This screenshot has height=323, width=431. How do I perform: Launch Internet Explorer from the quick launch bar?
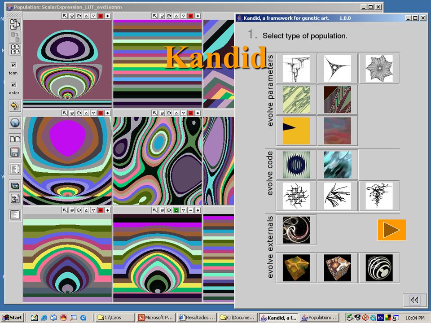[x=44, y=318]
